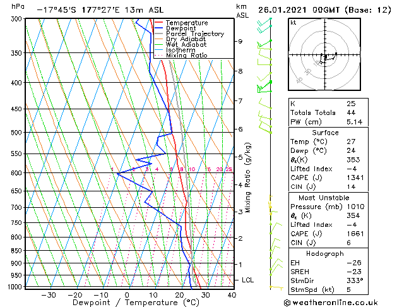The height and width of the screenshot is (307, 397).
Task: Click the 'Wet Adiabat' legend entry
Action: point(186,45)
